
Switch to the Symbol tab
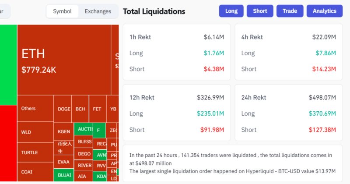pyautogui.click(x=62, y=11)
